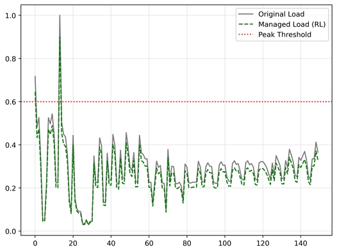Click the x-axis tick label 120

click(x=263, y=243)
